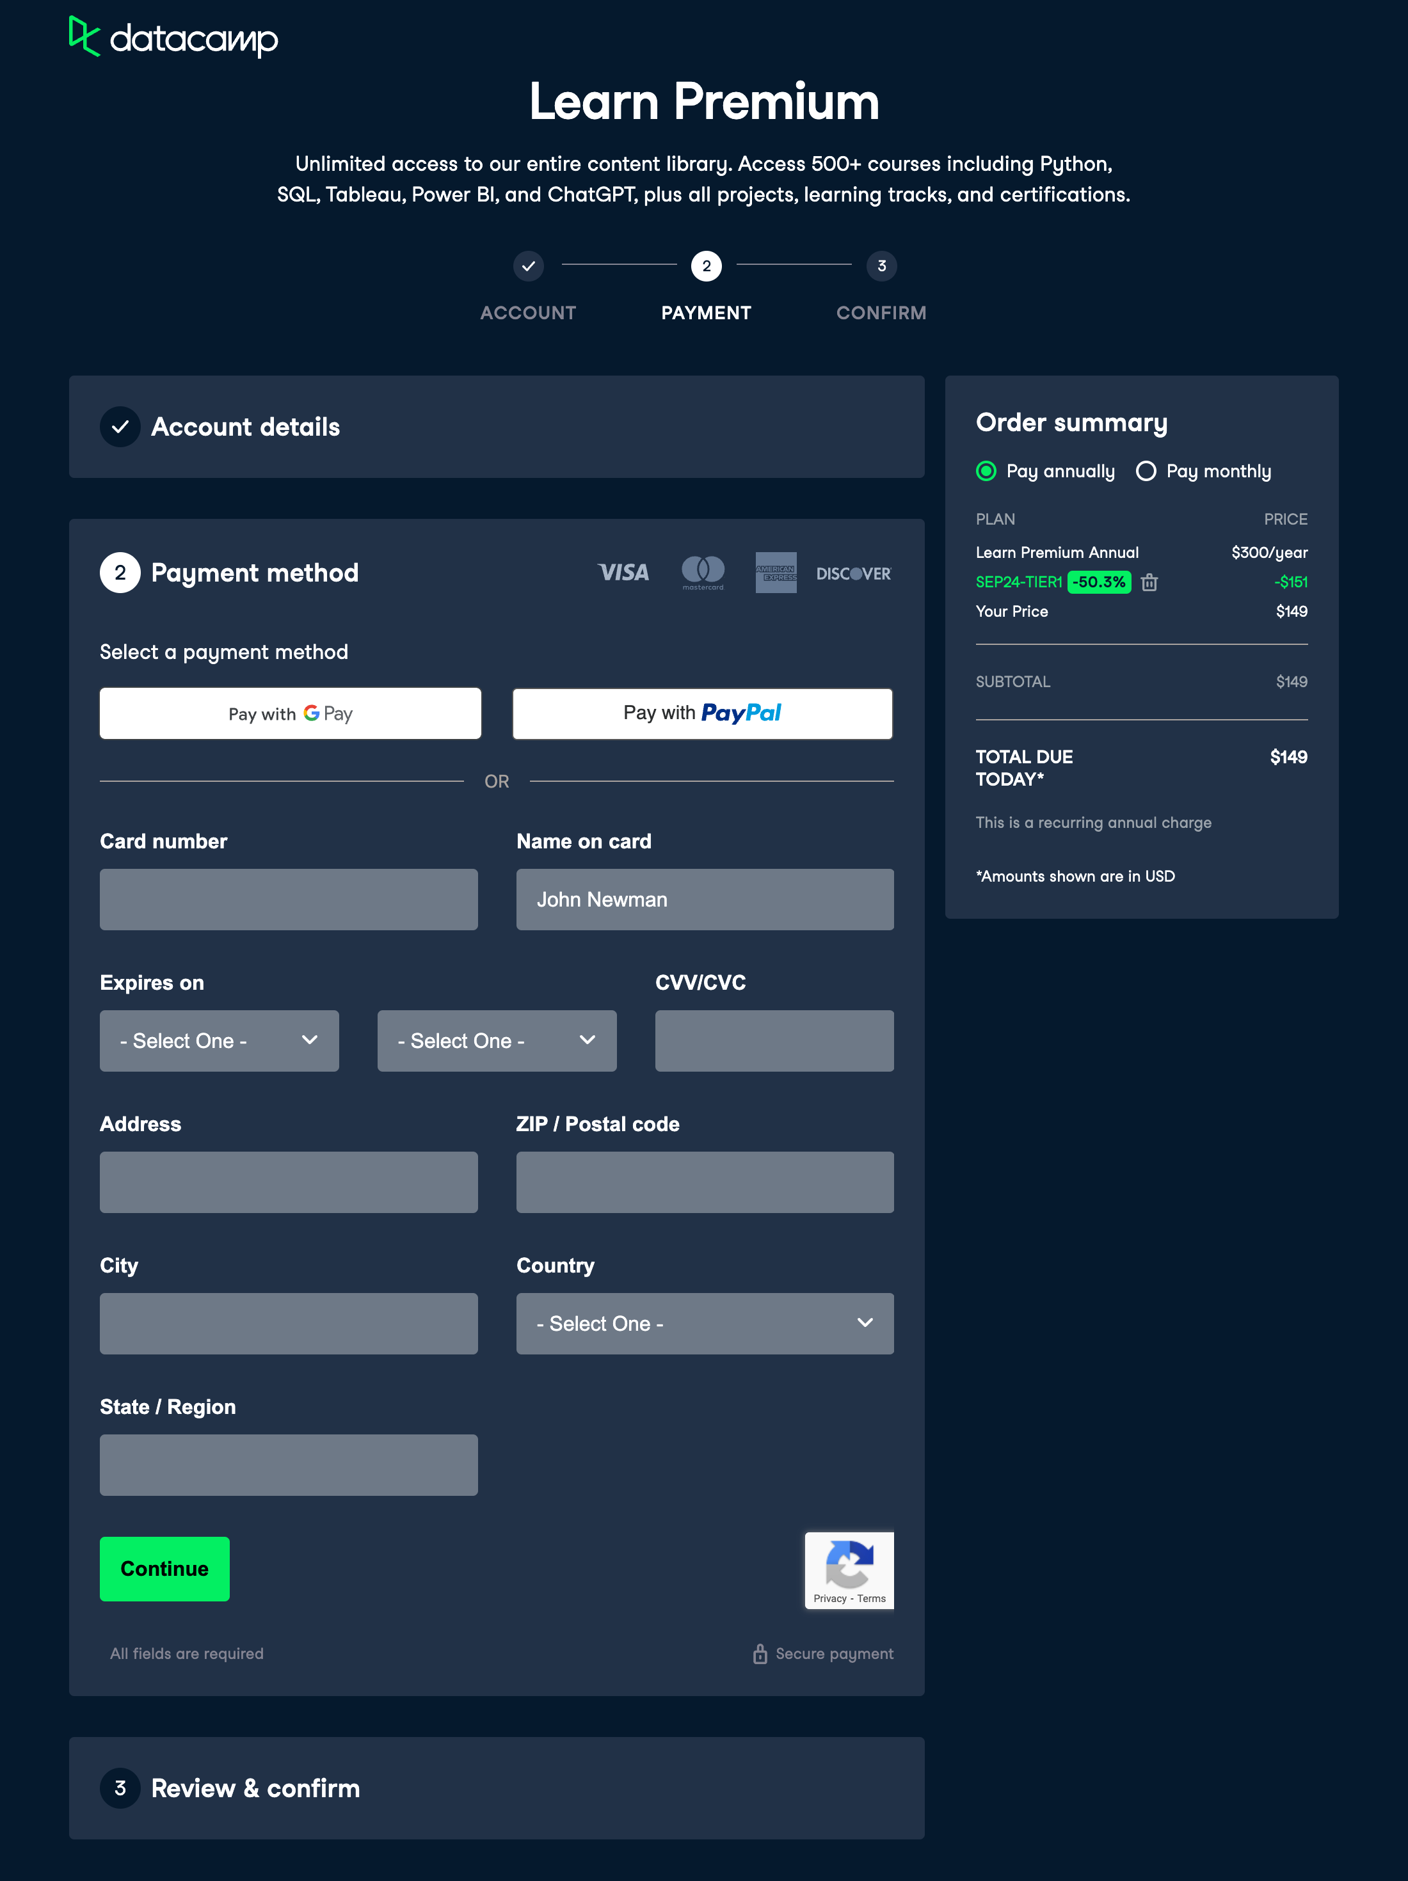The height and width of the screenshot is (1881, 1408).
Task: Click the Mastercard icon
Action: pyautogui.click(x=703, y=572)
